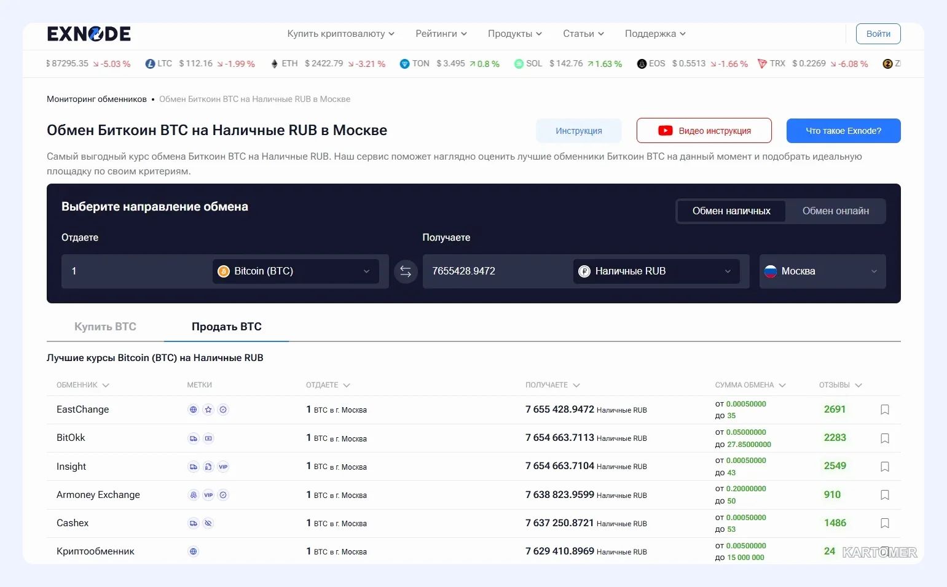
Task: Click the checkmark label icon in EastChange row
Action: point(224,410)
